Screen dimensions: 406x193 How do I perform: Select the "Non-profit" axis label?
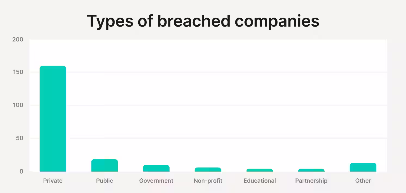click(208, 181)
